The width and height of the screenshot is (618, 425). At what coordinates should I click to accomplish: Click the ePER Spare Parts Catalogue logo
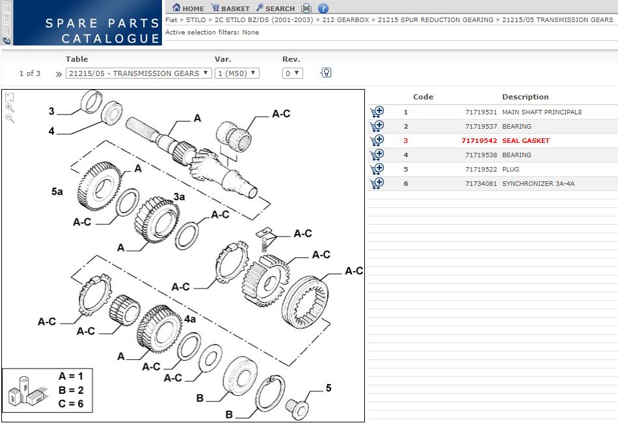(x=81, y=23)
